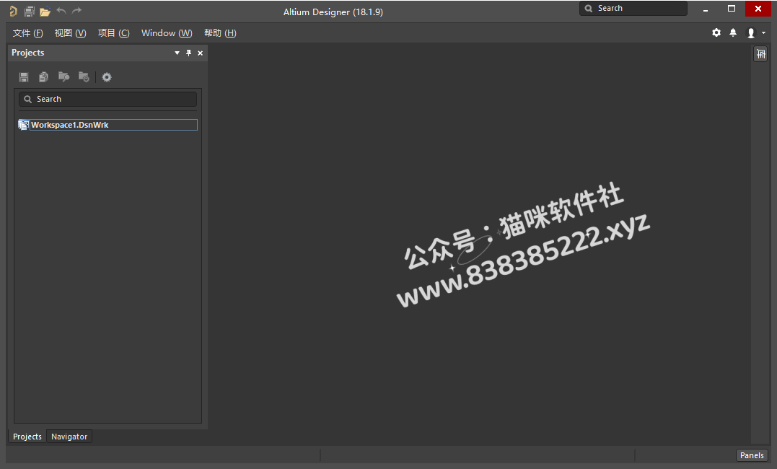Switch to the Projects tab
The image size is (777, 469).
(27, 437)
